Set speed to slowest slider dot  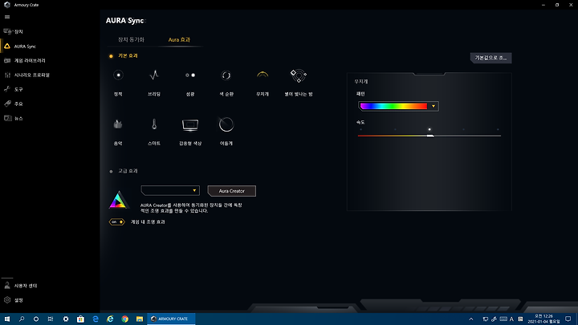[360, 129]
